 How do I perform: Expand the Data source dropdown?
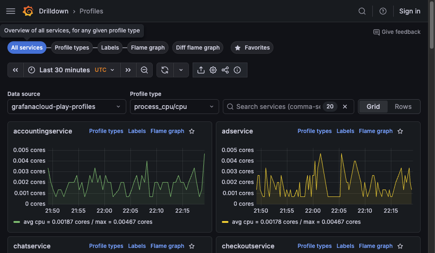click(66, 107)
